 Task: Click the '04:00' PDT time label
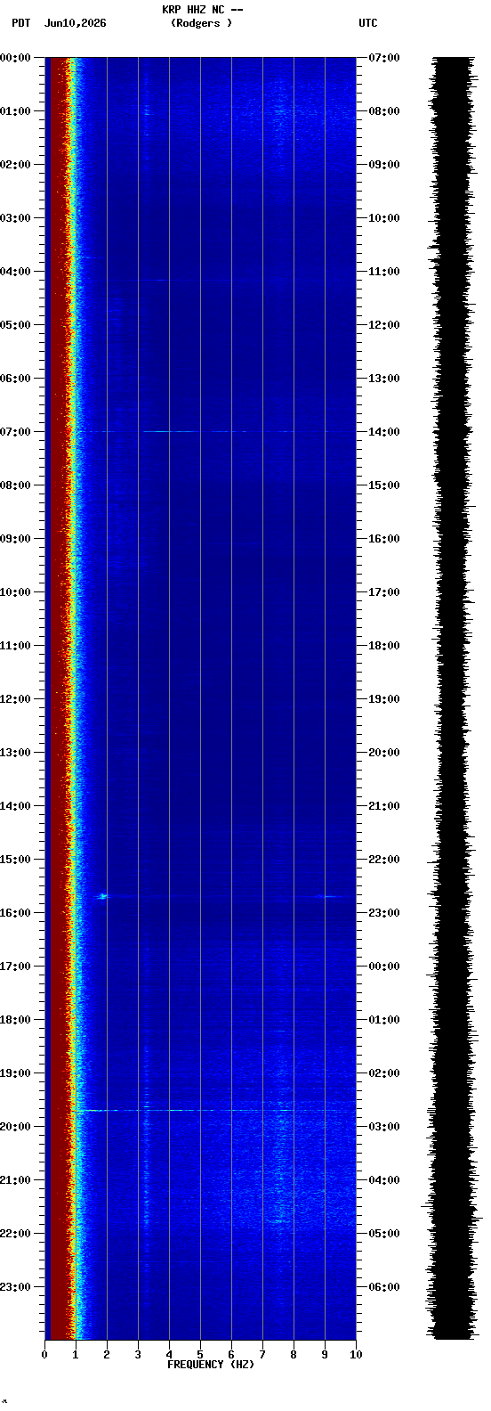coord(15,272)
